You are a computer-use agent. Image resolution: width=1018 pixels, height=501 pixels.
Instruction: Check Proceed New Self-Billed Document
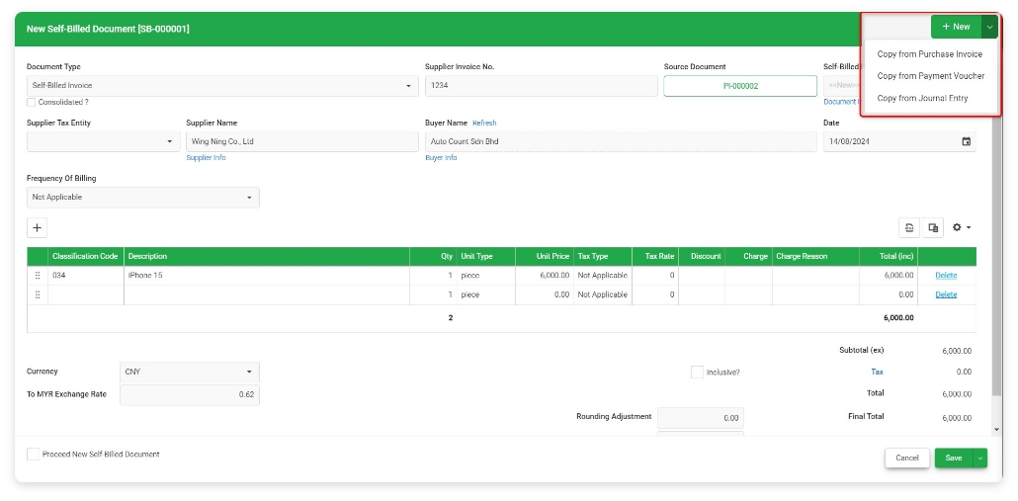pos(34,455)
